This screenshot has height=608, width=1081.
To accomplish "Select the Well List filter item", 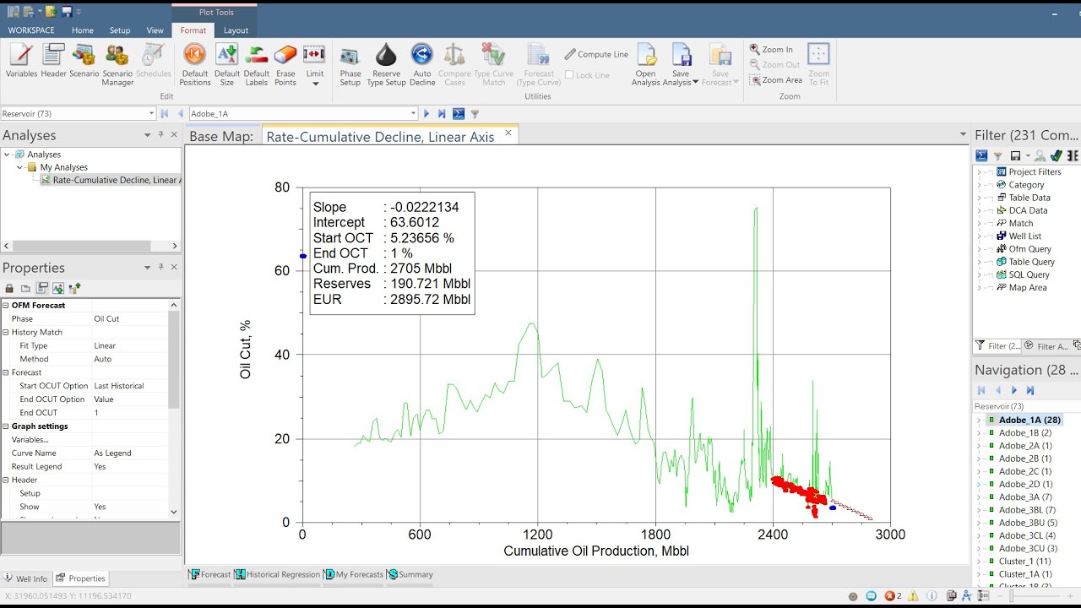I will (x=1024, y=236).
